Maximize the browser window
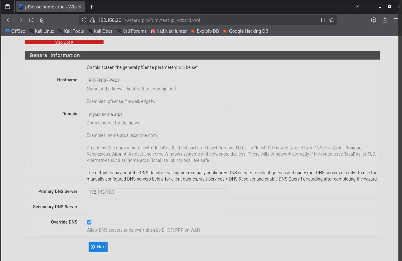This screenshot has width=402, height=261. pos(389,7)
